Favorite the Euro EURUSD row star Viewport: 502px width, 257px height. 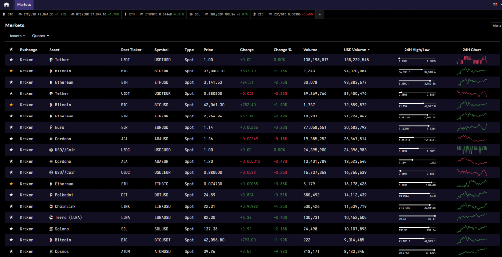(11, 127)
